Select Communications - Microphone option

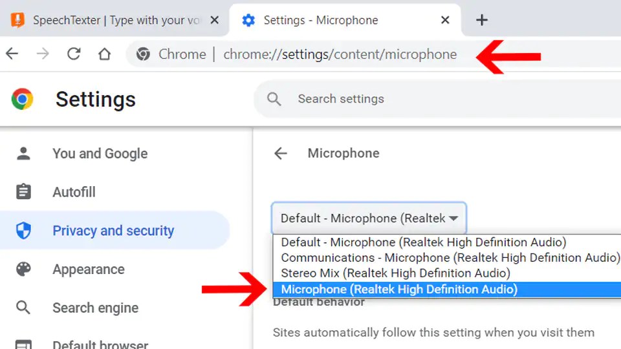(449, 258)
